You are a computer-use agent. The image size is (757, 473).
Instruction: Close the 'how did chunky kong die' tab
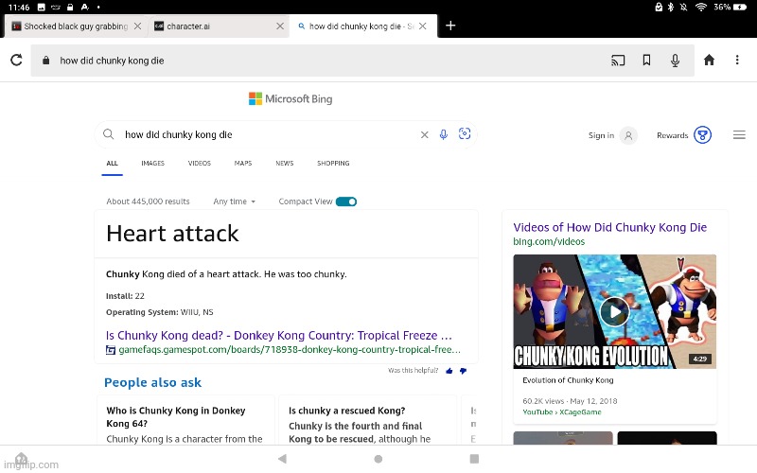[422, 26]
